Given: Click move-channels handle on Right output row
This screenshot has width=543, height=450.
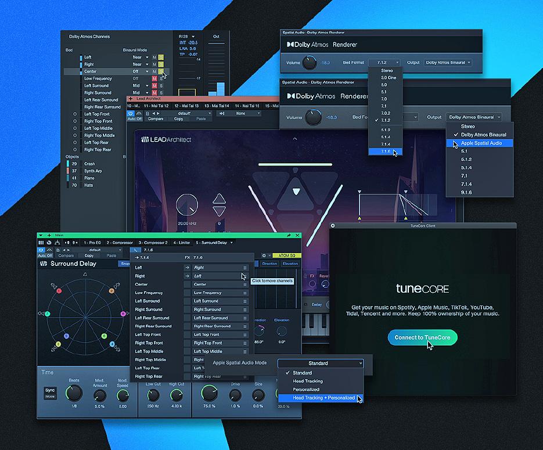Looking at the screenshot, I should [x=245, y=268].
